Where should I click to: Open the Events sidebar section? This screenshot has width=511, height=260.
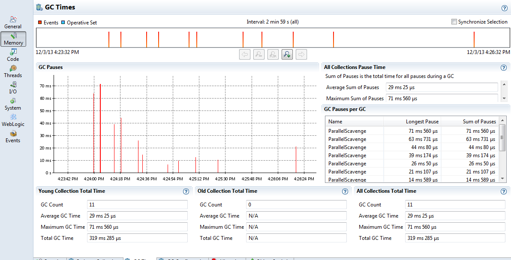[x=13, y=137]
